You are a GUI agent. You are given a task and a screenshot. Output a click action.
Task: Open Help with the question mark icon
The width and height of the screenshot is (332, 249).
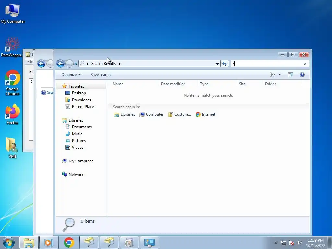(302, 75)
